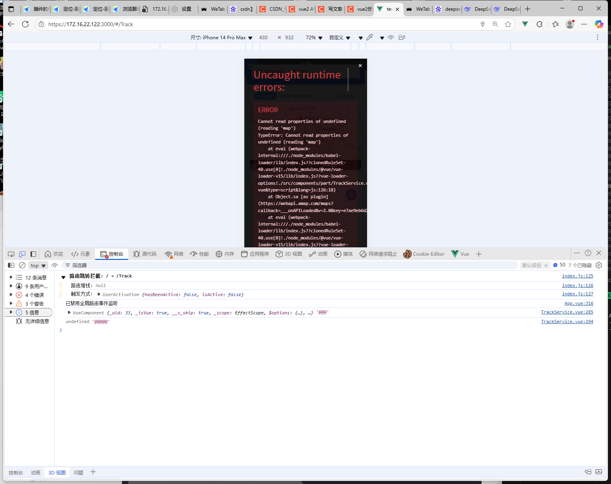Toggle the device emulation toolbar
This screenshot has height=484, width=611.
22,254
